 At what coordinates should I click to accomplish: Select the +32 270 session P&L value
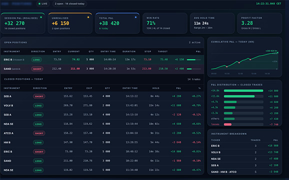(14, 23)
